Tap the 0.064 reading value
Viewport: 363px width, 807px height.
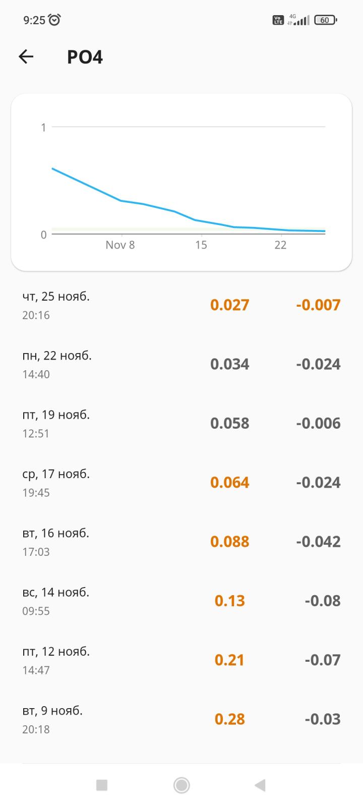(x=229, y=483)
